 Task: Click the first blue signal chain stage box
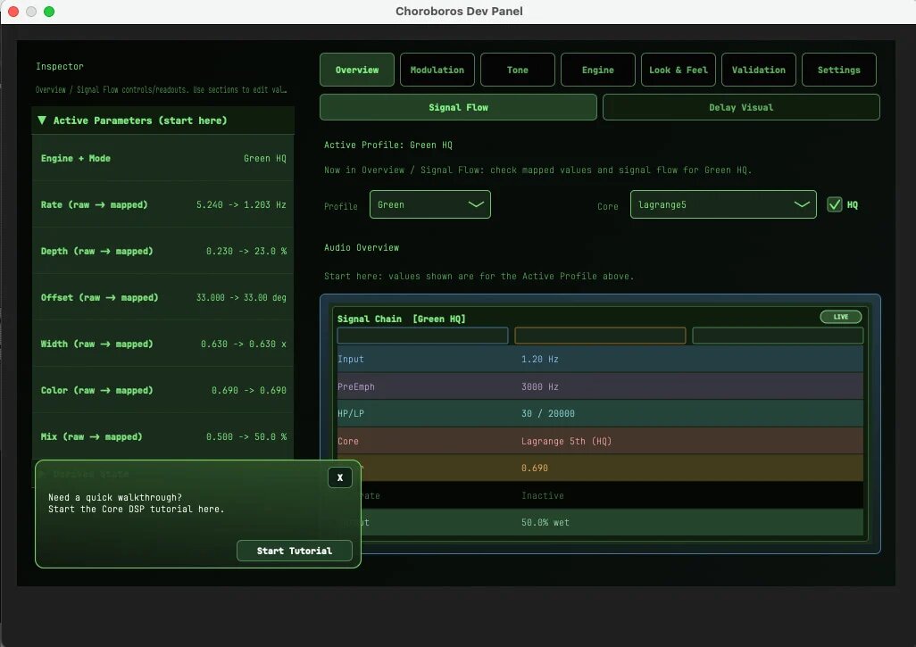coord(422,336)
